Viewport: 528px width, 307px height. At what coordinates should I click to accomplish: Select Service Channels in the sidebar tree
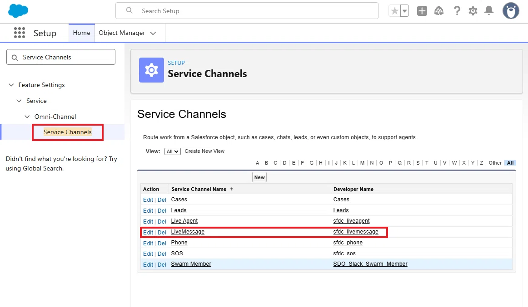[x=67, y=132]
